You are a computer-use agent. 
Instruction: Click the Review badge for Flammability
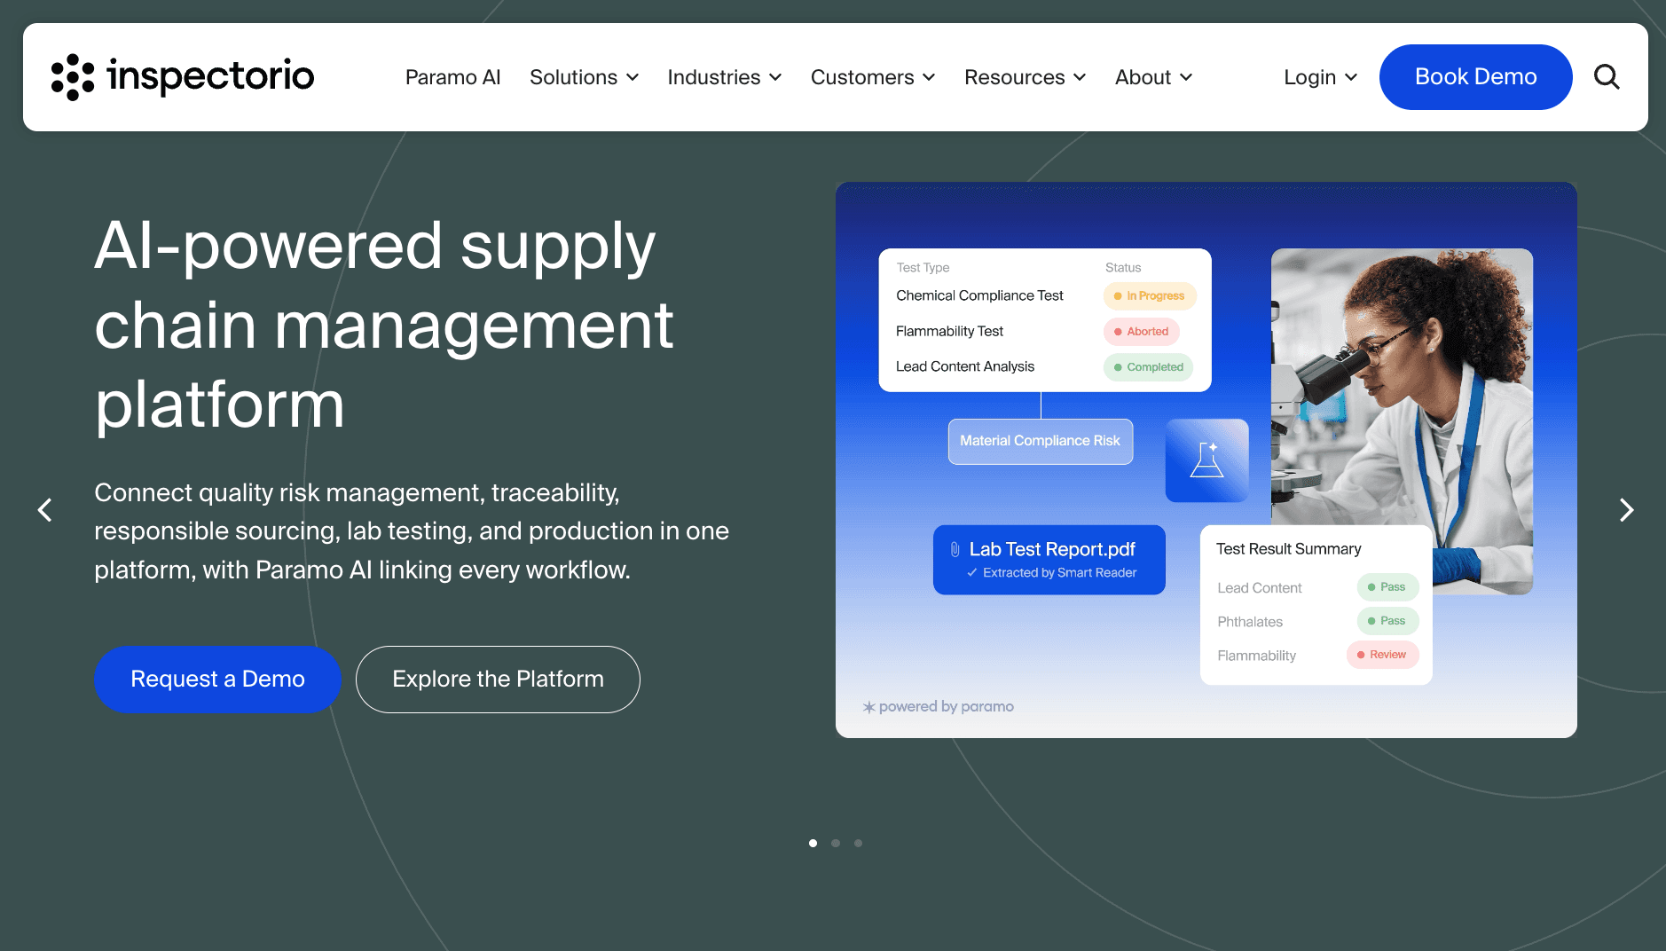pyautogui.click(x=1383, y=655)
